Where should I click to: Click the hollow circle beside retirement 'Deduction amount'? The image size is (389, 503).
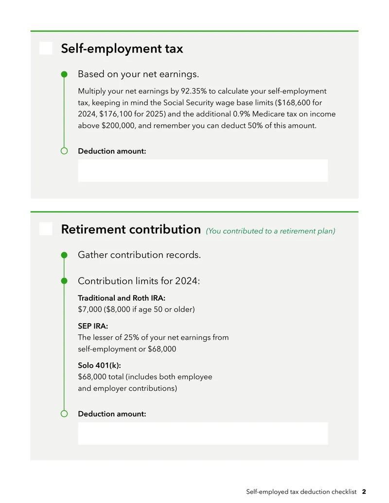[64, 414]
